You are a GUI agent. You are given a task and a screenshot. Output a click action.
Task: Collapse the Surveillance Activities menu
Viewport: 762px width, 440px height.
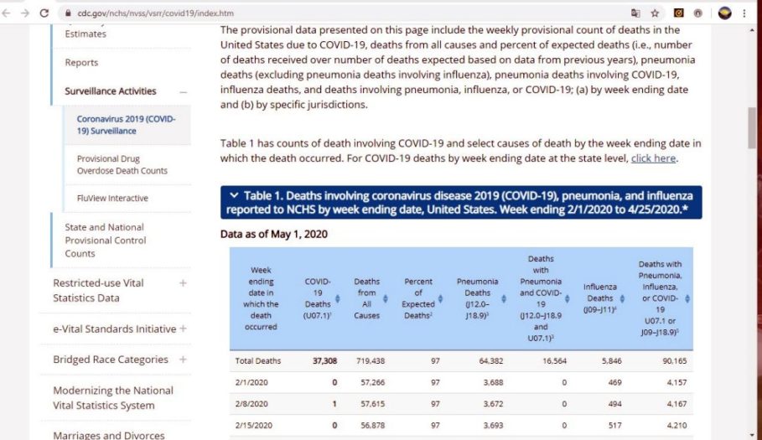point(184,92)
